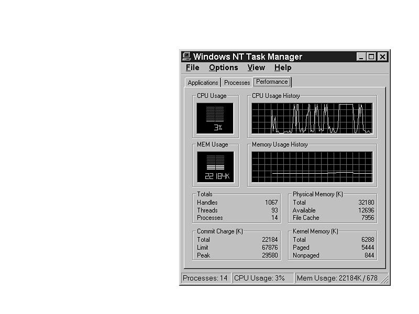This screenshot has height=314, width=419.
Task: Switch to the Processes tab
Action: pyautogui.click(x=237, y=83)
